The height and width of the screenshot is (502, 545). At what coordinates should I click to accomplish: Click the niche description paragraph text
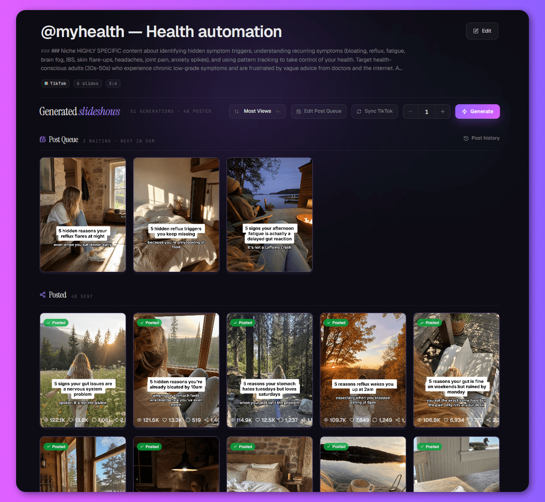223,60
